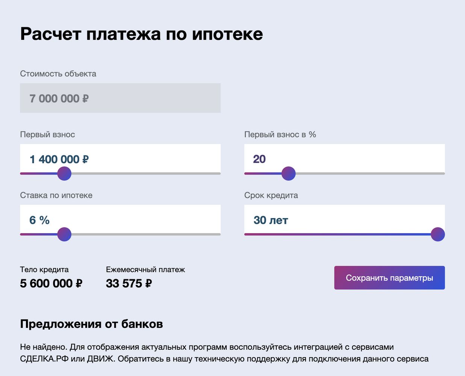Select the Тело кредита value 5 600 000 ₽
This screenshot has width=465, height=376.
[51, 283]
